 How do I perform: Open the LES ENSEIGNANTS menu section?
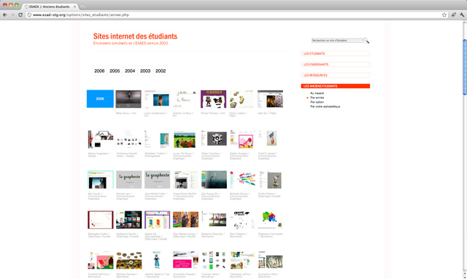coord(336,64)
